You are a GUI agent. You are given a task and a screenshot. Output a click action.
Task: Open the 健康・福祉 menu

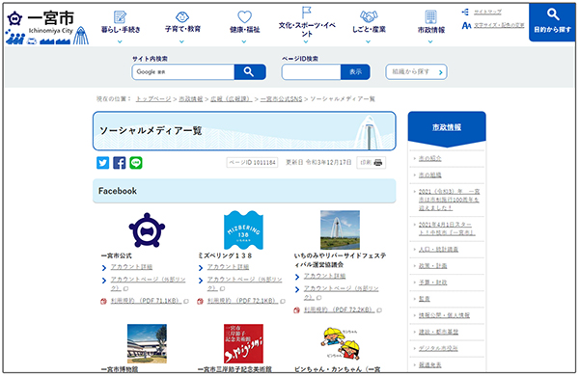tap(244, 22)
